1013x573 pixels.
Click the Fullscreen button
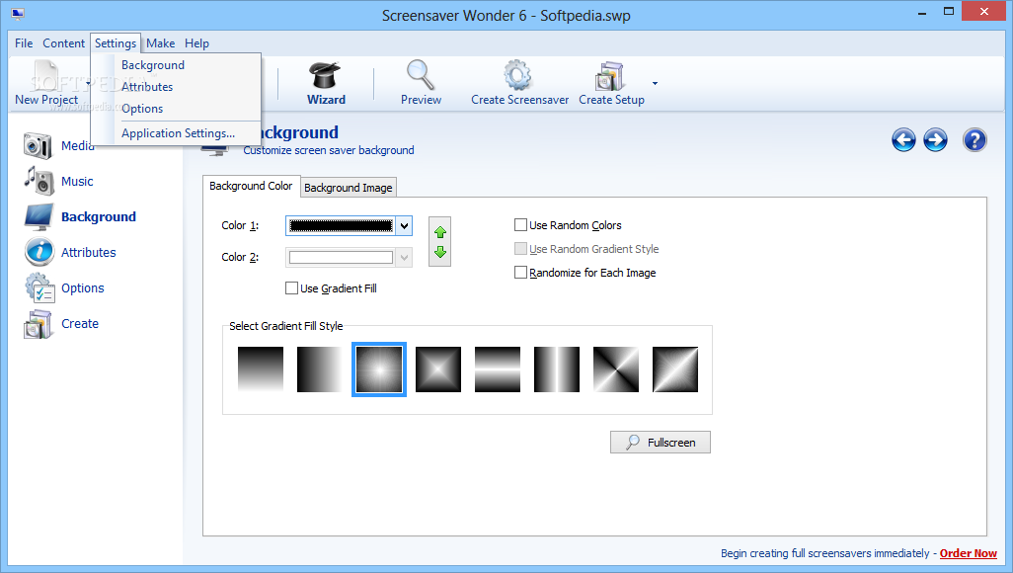coord(661,443)
